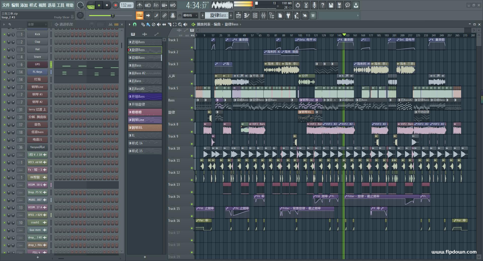The width and height of the screenshot is (483, 261).
Task: Expand pattern menu arrow beside 旋律Bass
Action: coord(203,16)
